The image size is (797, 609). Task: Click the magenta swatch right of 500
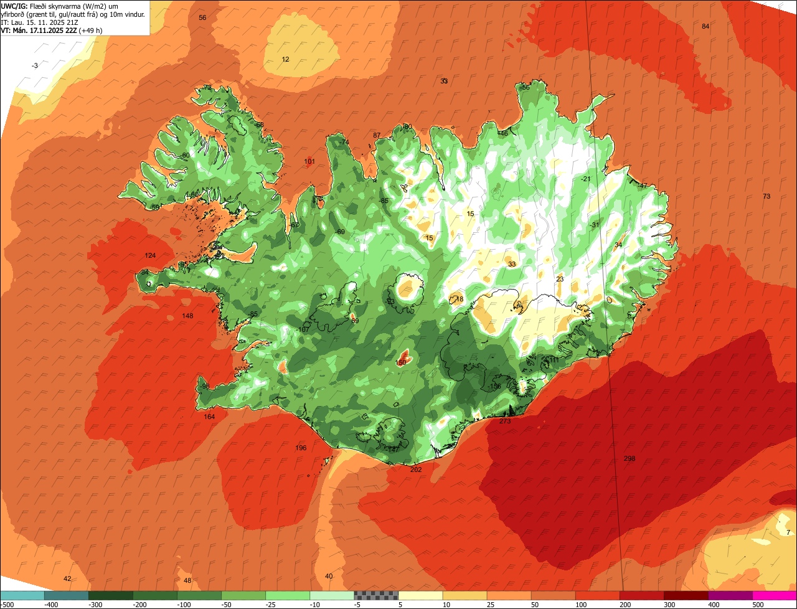[775, 595]
